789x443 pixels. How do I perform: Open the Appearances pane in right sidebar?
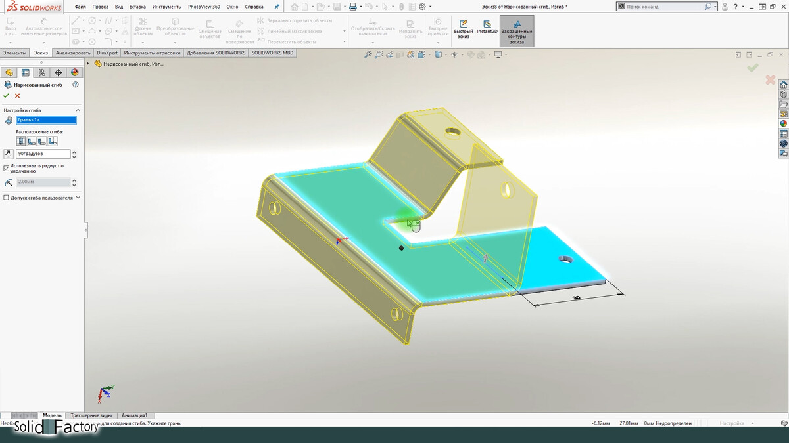[x=783, y=123]
